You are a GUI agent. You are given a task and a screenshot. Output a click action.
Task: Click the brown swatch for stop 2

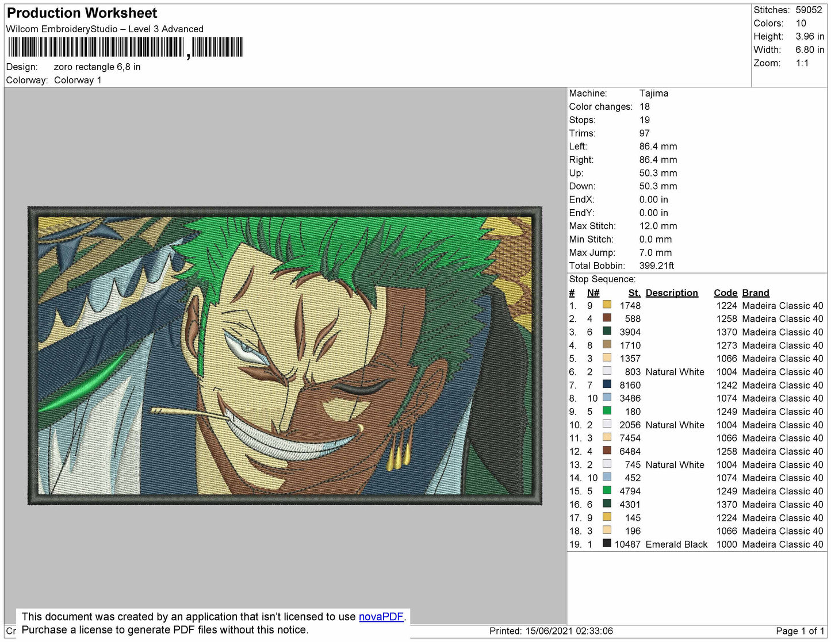pos(607,318)
